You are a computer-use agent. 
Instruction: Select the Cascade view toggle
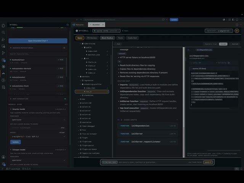(223, 44)
